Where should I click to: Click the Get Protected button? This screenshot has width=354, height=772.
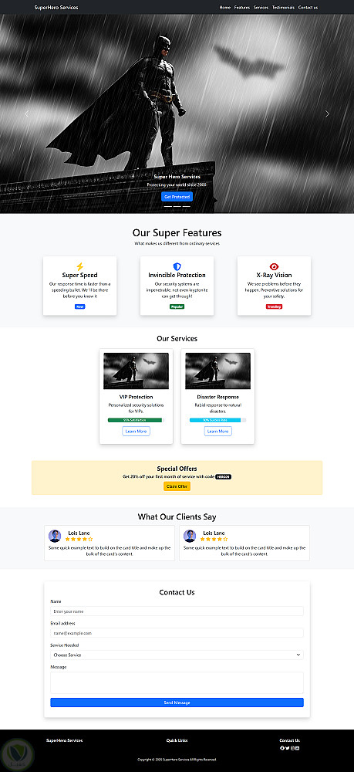pyautogui.click(x=177, y=196)
